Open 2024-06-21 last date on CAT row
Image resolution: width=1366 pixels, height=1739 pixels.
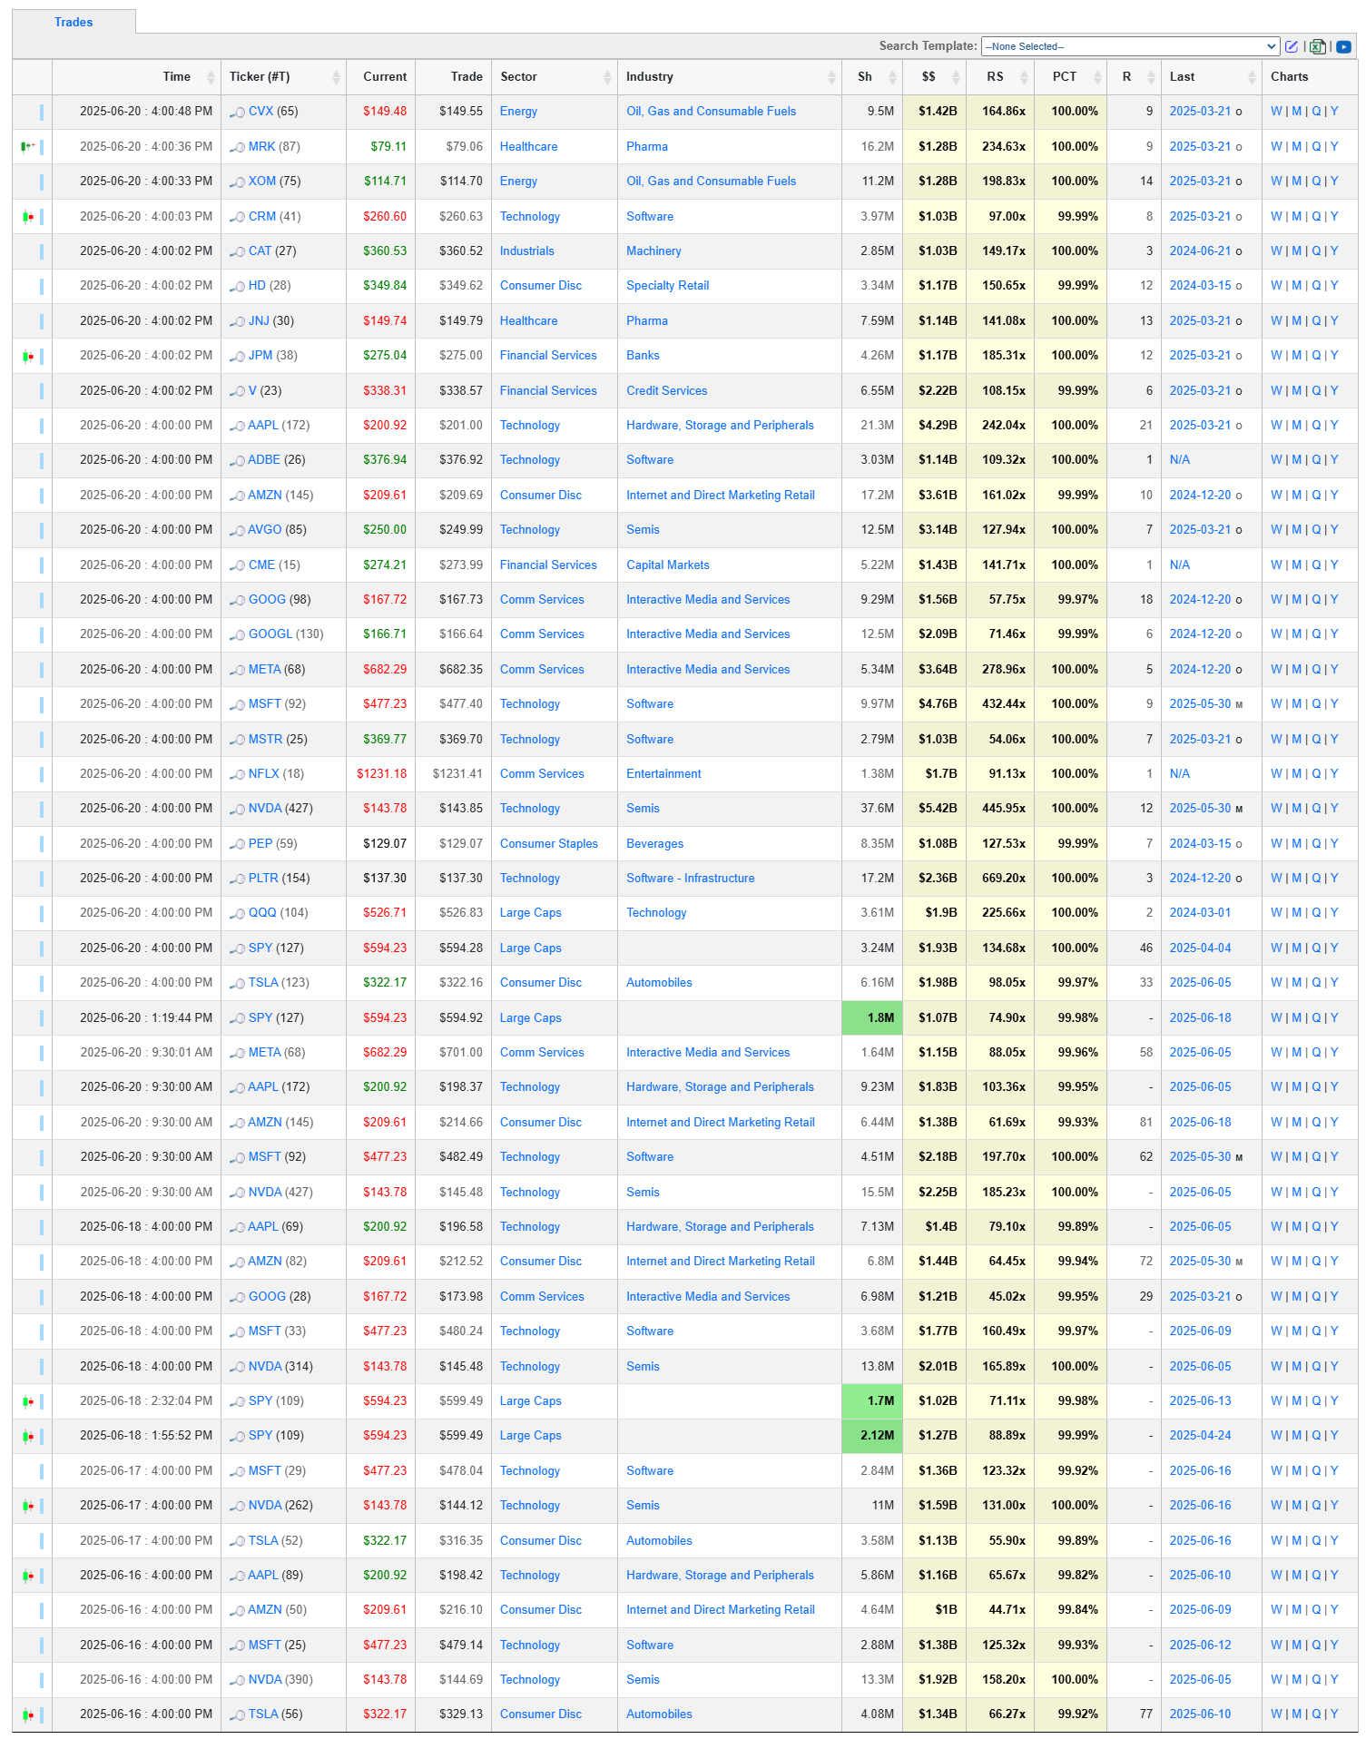[x=1200, y=251]
